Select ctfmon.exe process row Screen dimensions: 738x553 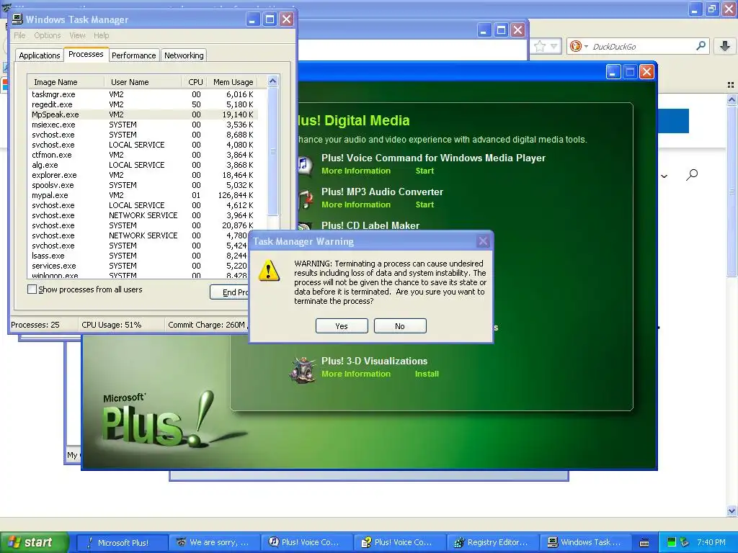coord(143,155)
